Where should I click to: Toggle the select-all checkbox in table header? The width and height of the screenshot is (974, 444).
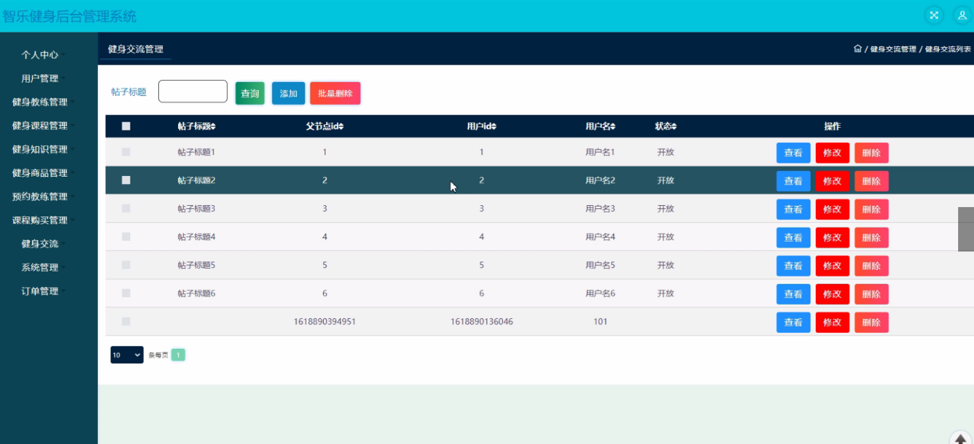tap(126, 126)
